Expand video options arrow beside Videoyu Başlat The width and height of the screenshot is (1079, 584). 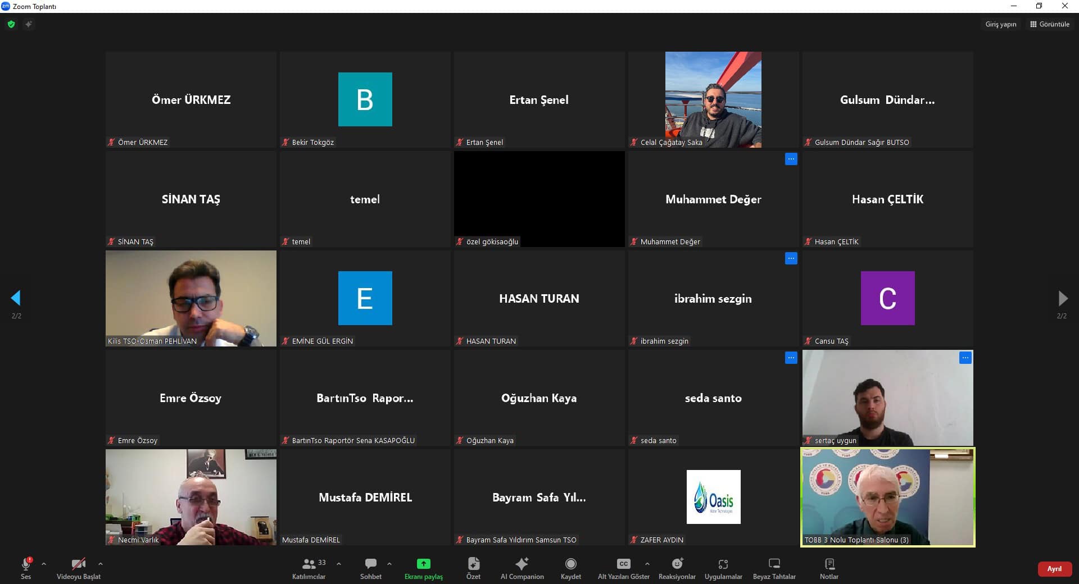(x=101, y=563)
